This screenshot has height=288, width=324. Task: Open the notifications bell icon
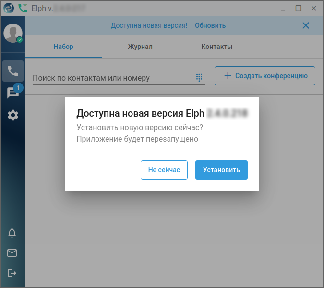12,233
